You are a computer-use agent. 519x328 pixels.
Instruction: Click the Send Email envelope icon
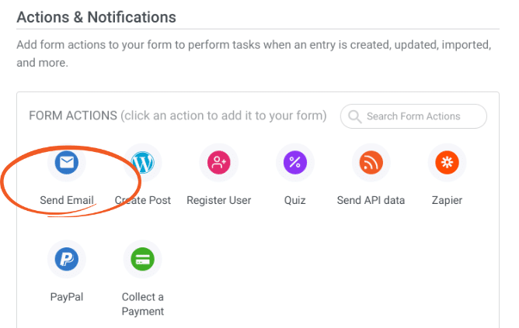67,163
